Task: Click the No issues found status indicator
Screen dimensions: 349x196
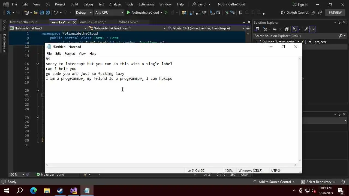Action: point(50,174)
